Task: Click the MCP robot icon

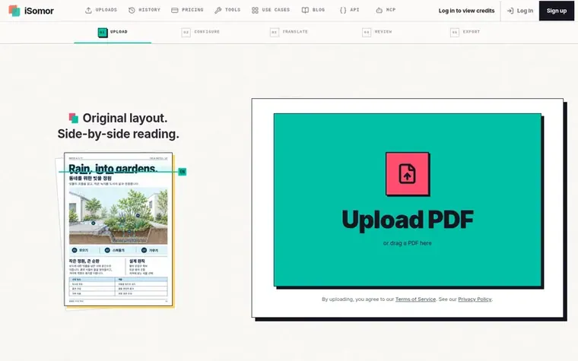Action: click(379, 11)
